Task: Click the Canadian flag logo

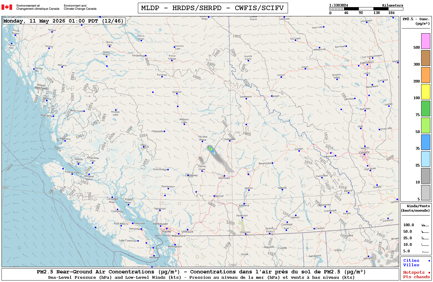Action: [7, 7]
